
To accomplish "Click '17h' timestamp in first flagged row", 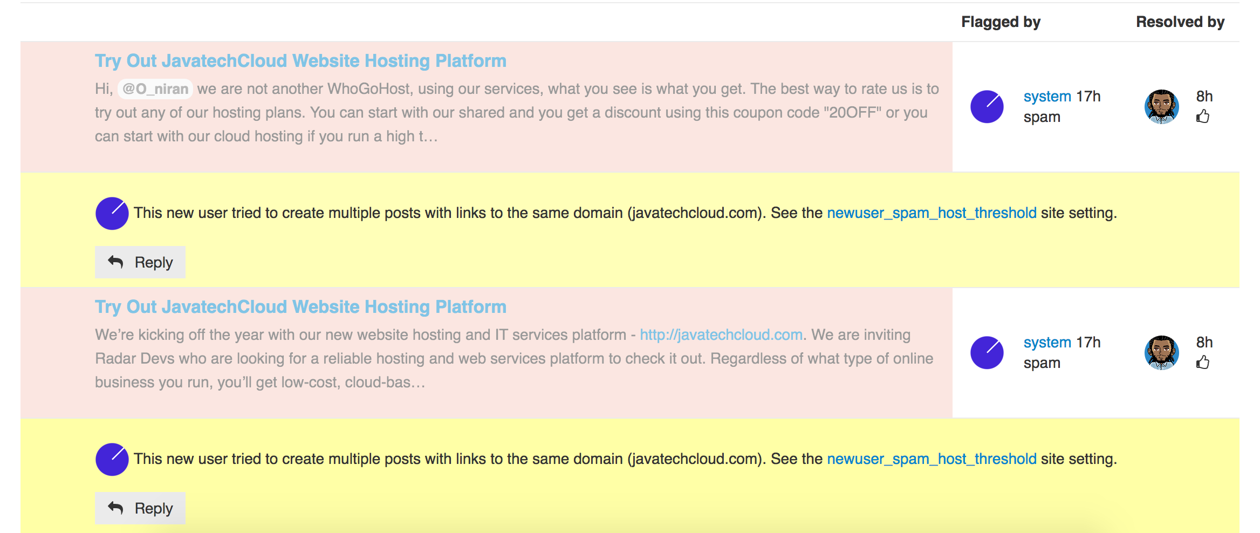I will coord(1088,97).
